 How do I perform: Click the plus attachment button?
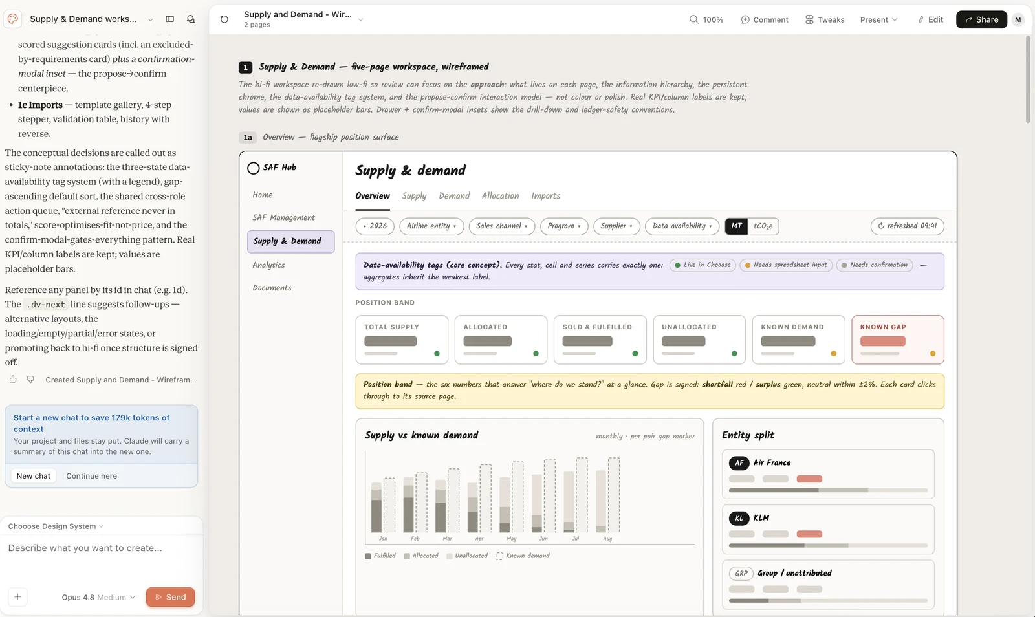point(17,597)
